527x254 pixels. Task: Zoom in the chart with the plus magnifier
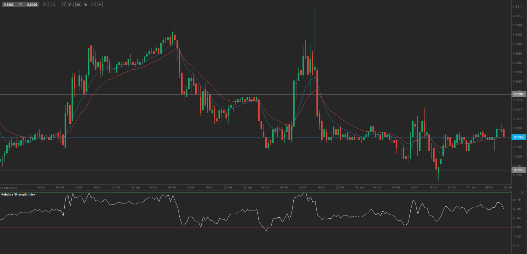point(54,4)
